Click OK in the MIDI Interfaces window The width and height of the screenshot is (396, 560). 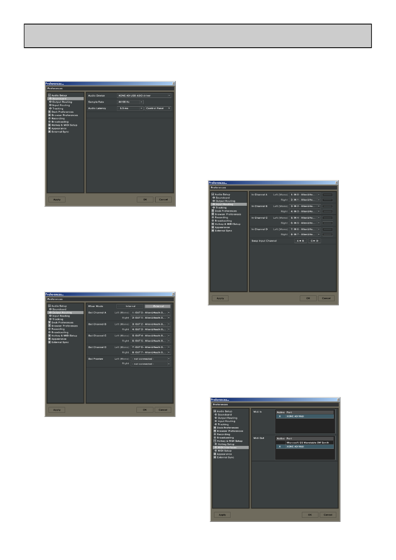[x=310, y=515]
